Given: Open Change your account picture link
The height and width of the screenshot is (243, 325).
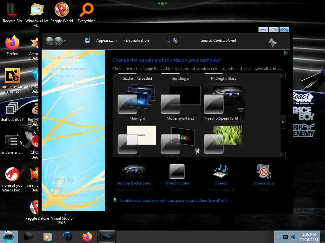Looking at the screenshot, I should point(75,84).
